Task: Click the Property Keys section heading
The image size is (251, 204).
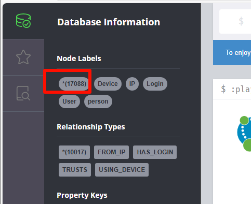Action: coord(82,195)
